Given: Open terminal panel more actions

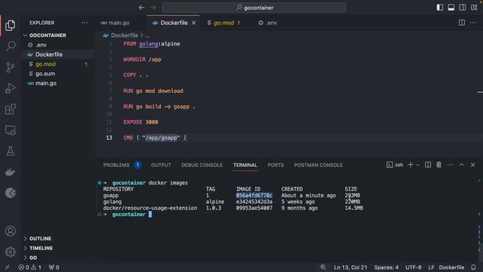Looking at the screenshot, I should pyautogui.click(x=450, y=165).
